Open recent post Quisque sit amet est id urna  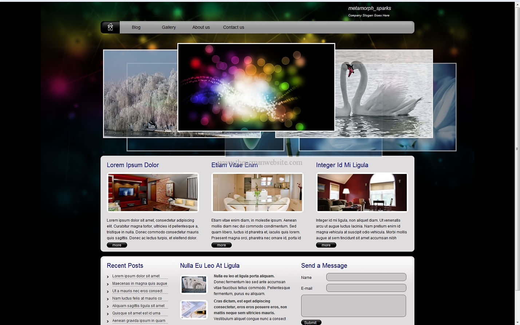[136, 313]
